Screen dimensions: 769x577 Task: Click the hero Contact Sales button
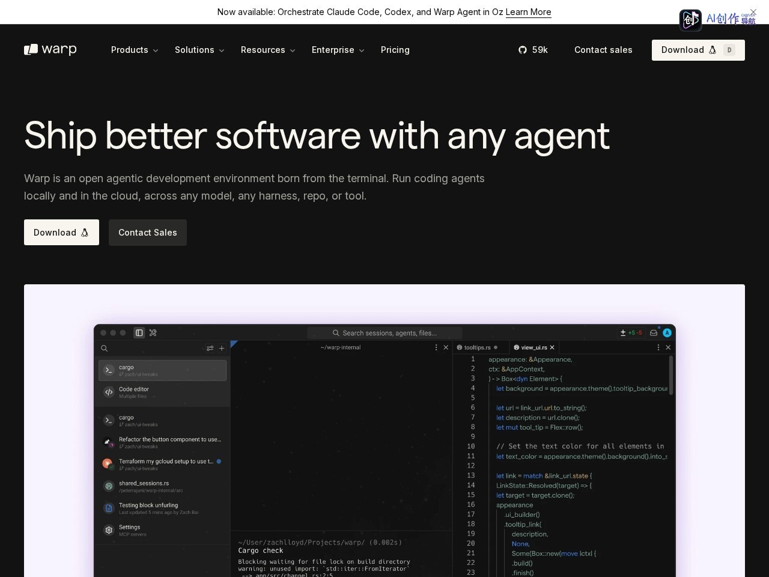pos(148,233)
